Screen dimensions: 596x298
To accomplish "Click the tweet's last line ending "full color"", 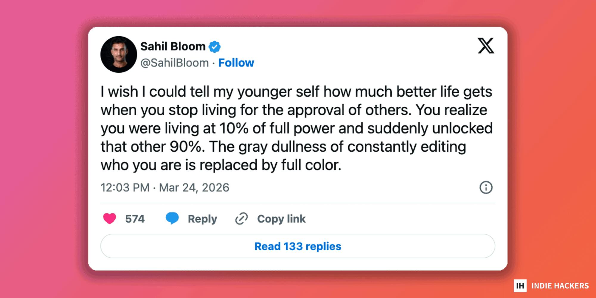I will 221,165.
